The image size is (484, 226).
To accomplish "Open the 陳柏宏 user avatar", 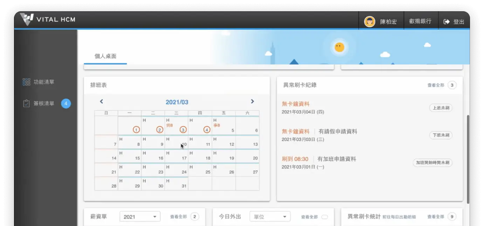I will tap(369, 22).
